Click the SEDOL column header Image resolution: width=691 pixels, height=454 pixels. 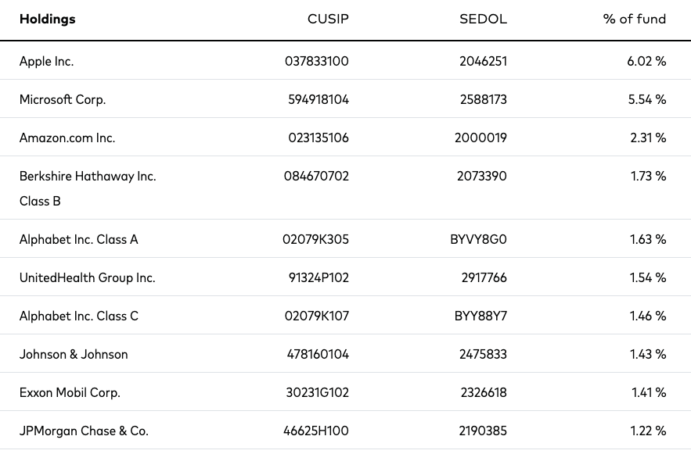click(483, 19)
